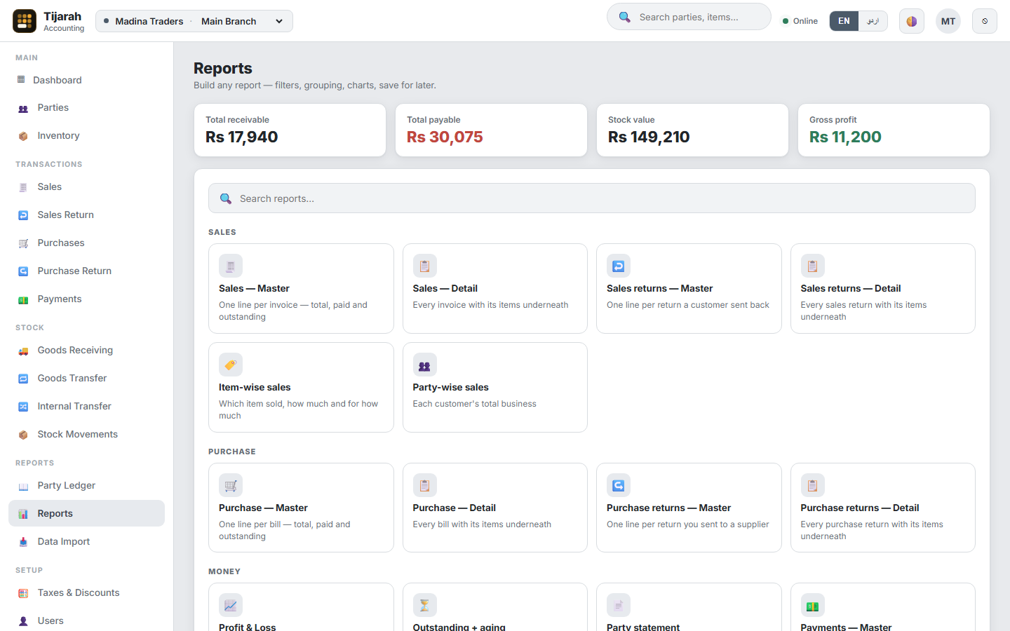Switch language to Urdu
The width and height of the screenshot is (1010, 631).
tap(873, 21)
